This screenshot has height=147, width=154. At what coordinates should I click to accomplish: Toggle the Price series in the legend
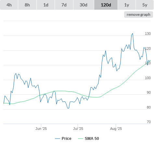point(67,139)
